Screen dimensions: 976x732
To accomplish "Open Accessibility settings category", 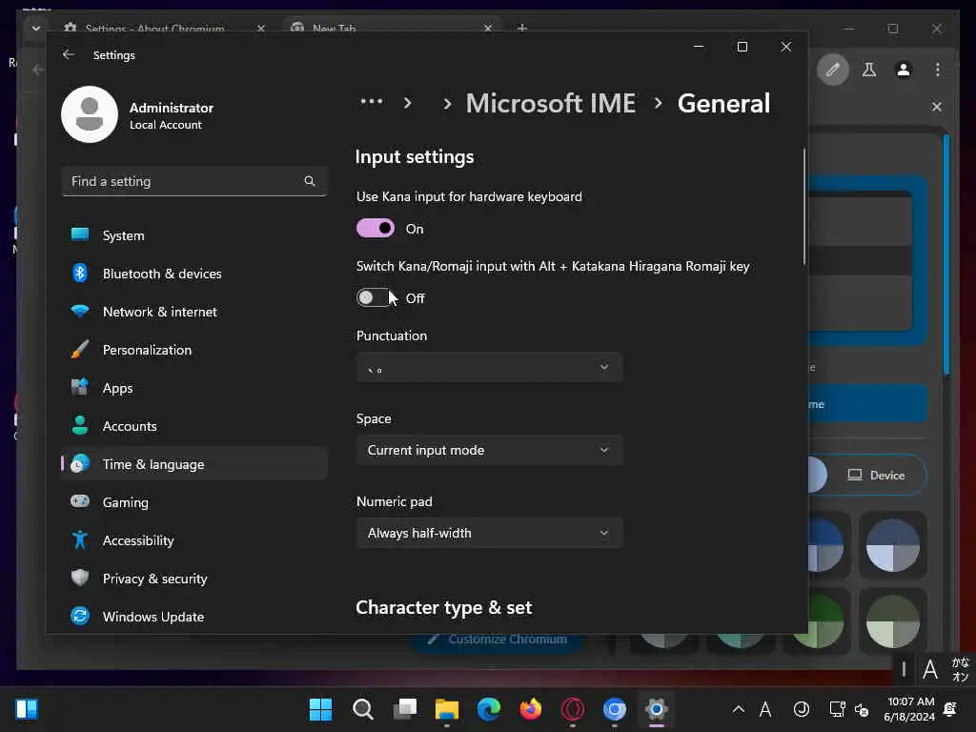I will pyautogui.click(x=194, y=540).
